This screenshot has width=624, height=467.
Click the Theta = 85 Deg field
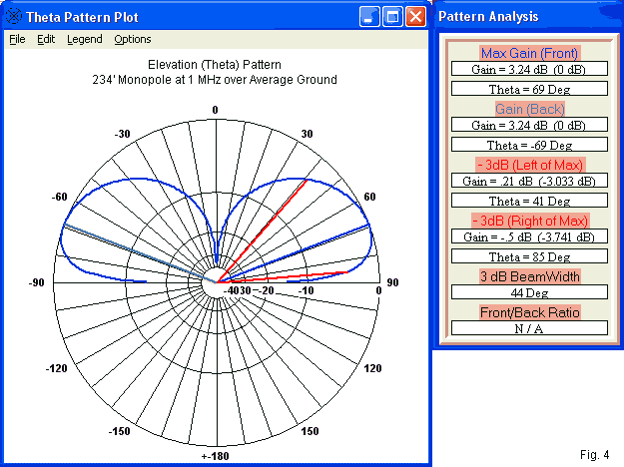coord(529,255)
